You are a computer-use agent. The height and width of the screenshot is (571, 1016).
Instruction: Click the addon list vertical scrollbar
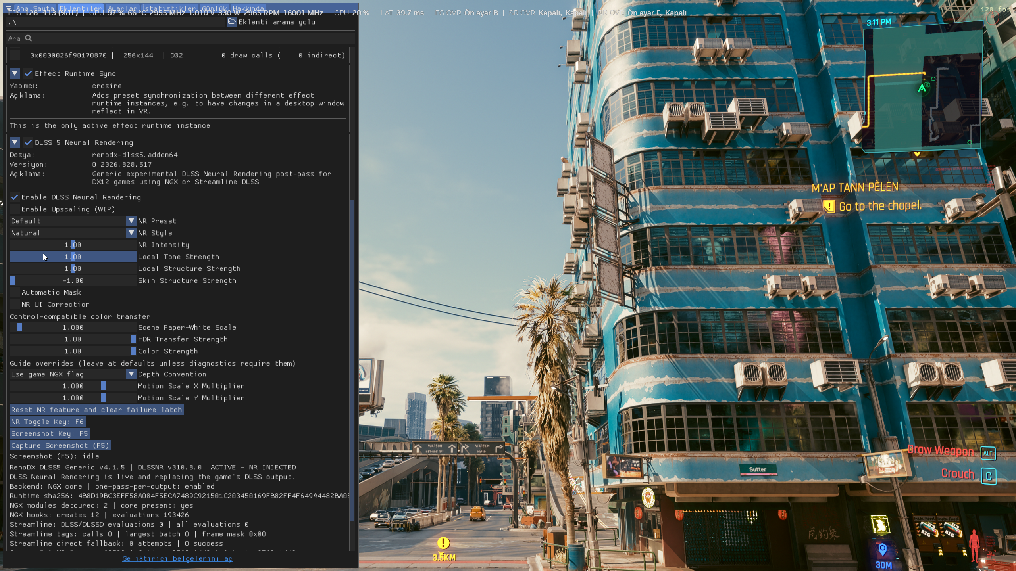[x=352, y=360]
